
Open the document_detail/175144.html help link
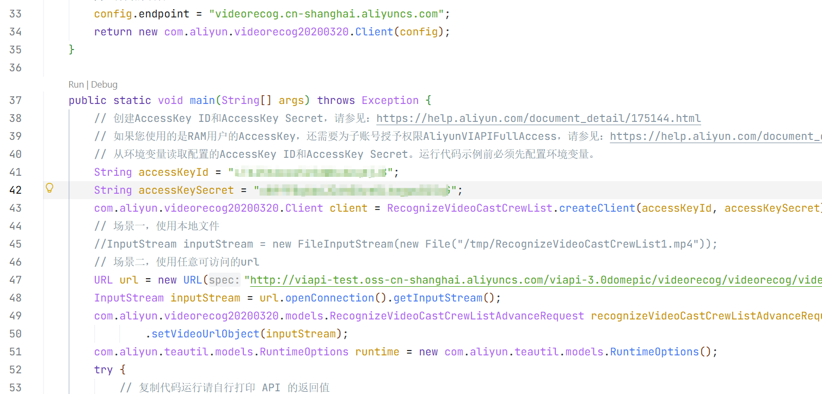coord(538,118)
